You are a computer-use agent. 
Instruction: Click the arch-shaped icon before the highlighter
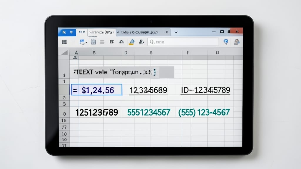pyautogui.click(x=121, y=42)
